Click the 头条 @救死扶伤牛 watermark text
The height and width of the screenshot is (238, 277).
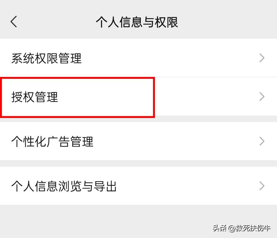[x=241, y=228]
